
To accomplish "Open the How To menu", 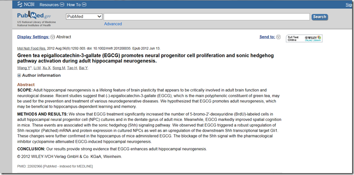I will click(x=74, y=5).
